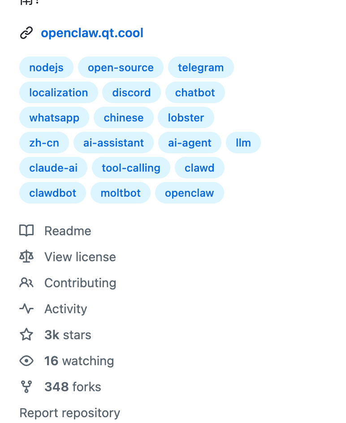Open the tool-calling topic tag
Viewport: 346px width, 423px height.
(x=131, y=168)
